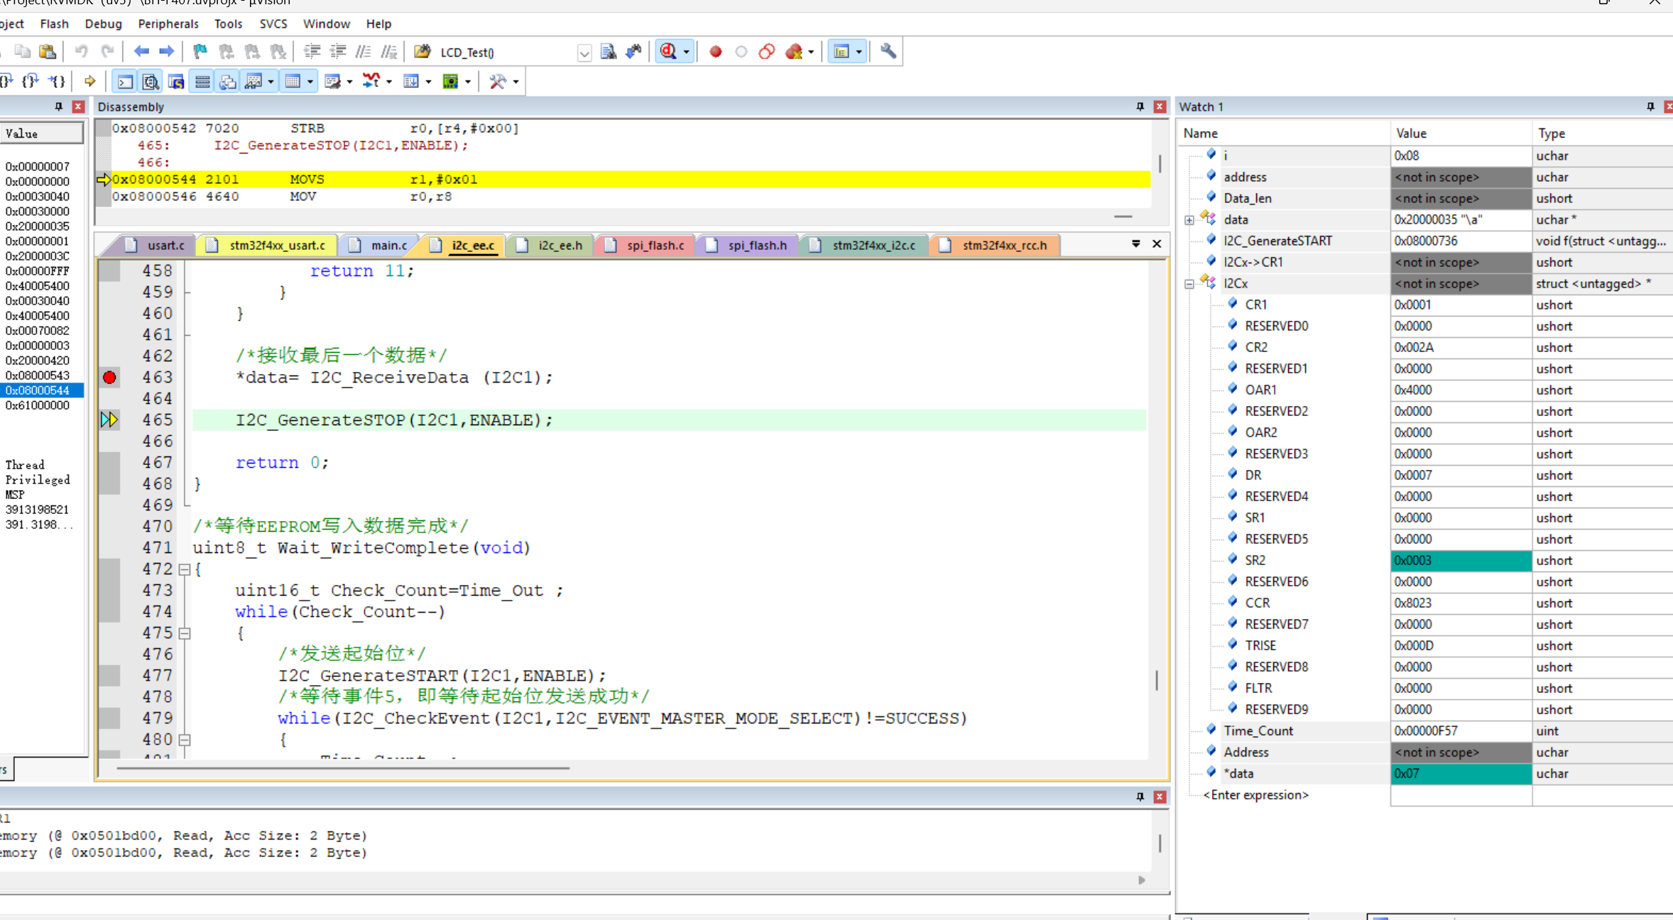Image resolution: width=1673 pixels, height=920 pixels.
Task: Pin the Disassembly panel
Action: point(1140,106)
